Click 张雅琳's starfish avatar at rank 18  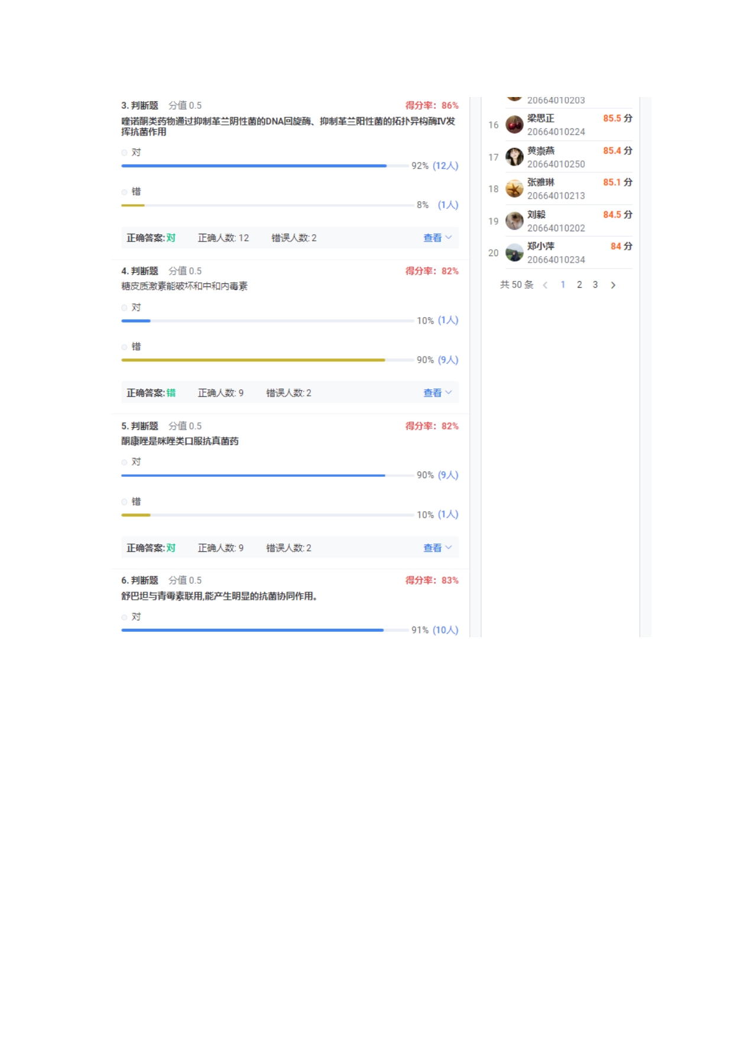coord(514,189)
